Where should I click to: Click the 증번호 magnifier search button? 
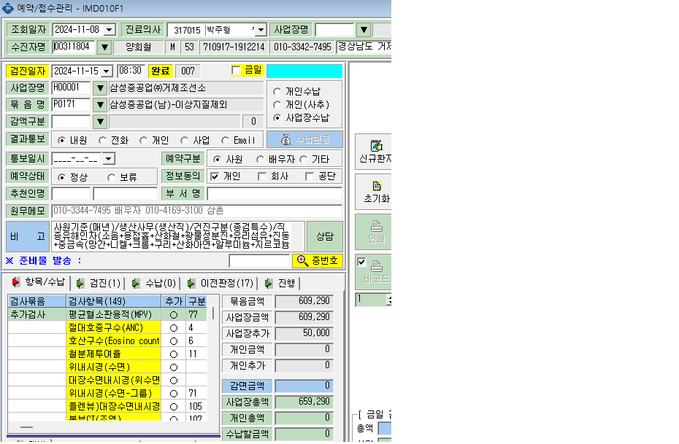(x=318, y=261)
